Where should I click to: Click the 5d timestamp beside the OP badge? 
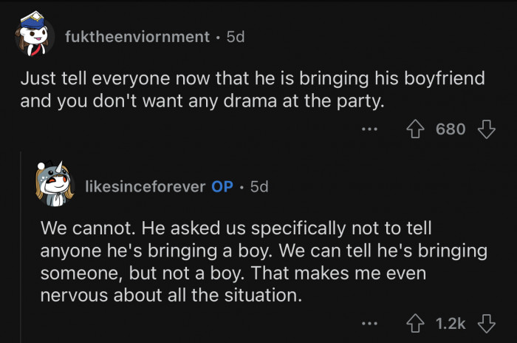[259, 187]
